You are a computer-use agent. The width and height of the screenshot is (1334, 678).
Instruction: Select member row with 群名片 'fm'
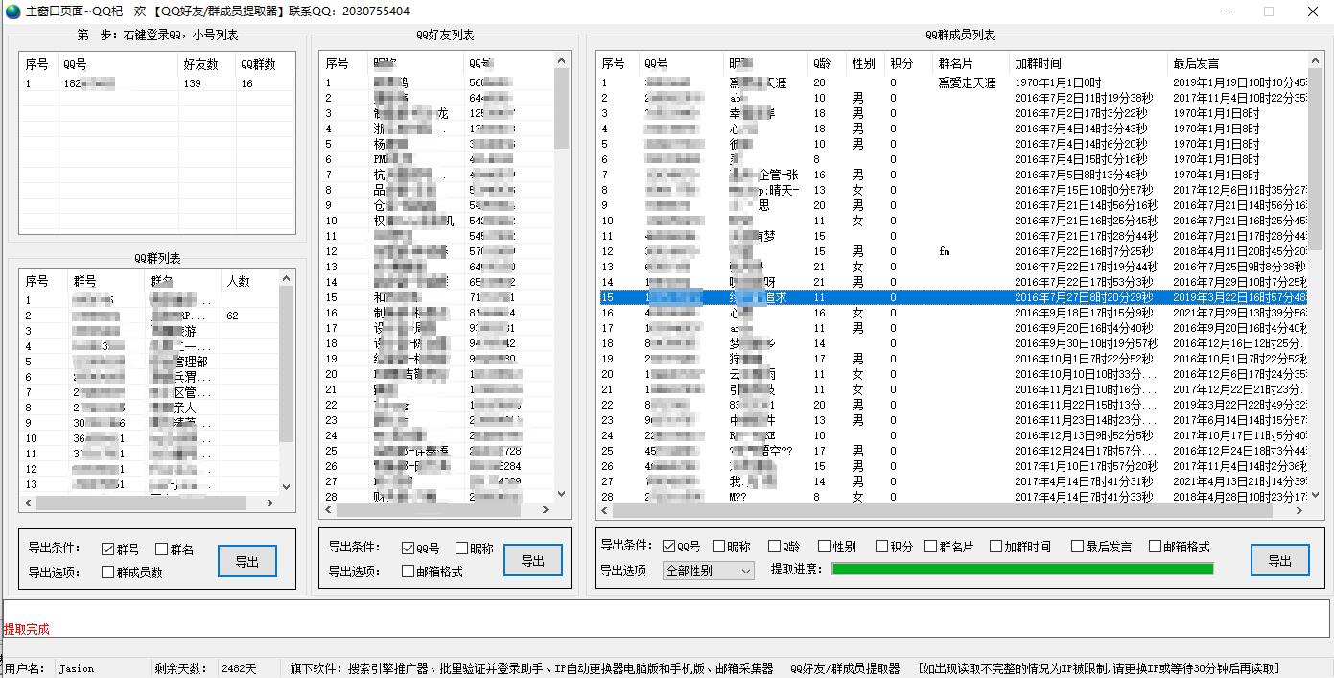click(952, 251)
